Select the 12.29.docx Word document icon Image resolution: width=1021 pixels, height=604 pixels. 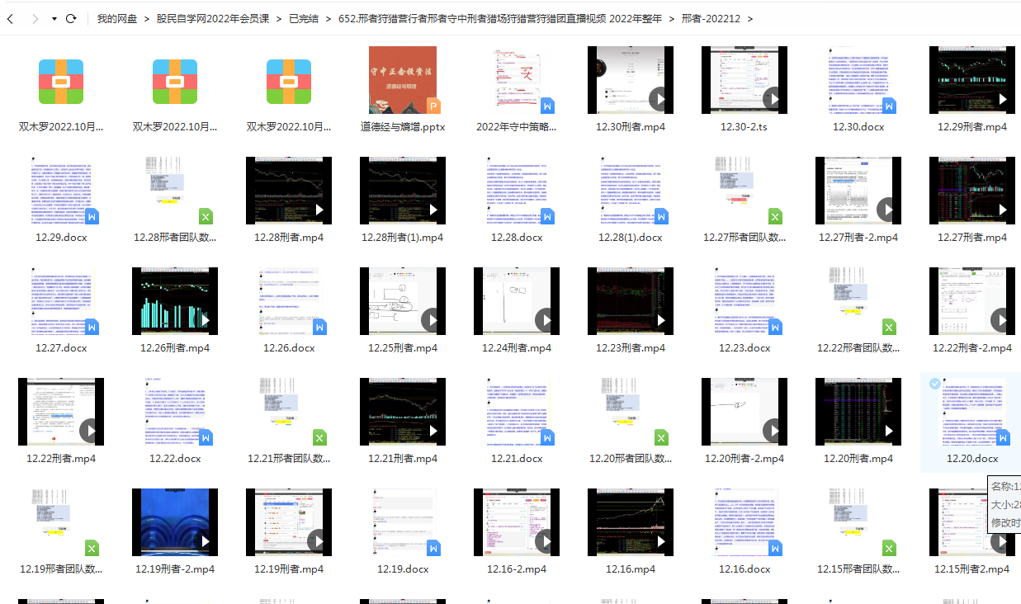tap(61, 191)
